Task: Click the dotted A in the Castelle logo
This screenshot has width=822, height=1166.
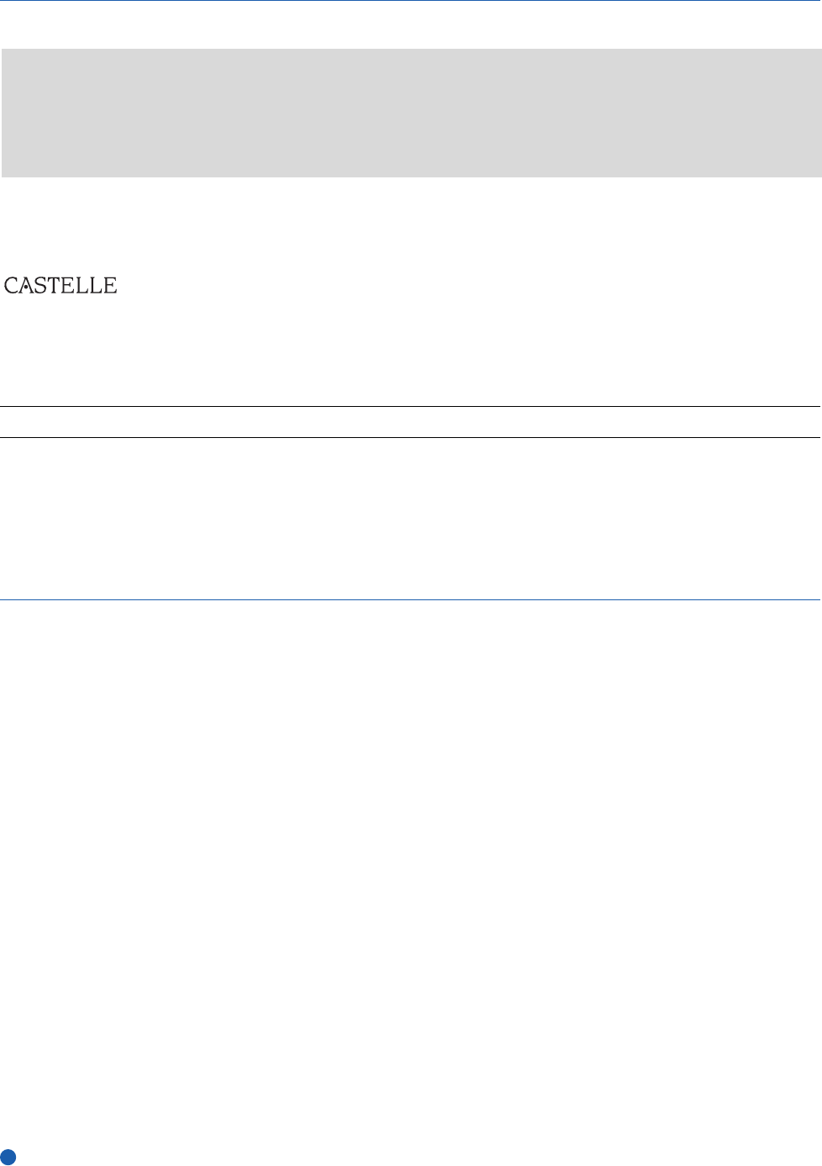Action: pos(27,286)
